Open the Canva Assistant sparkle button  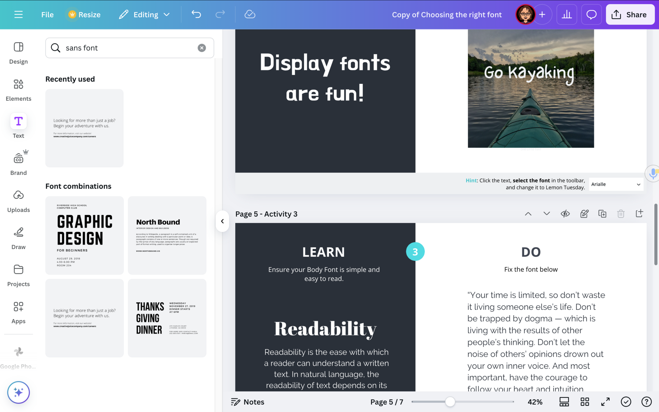(x=18, y=392)
